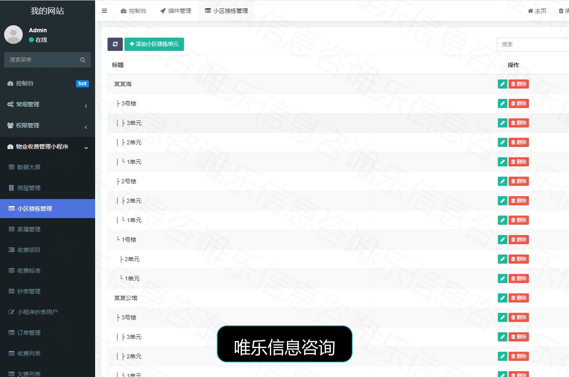
Task: Click the 抄表管理 table icon in sidebar
Action: [12, 291]
